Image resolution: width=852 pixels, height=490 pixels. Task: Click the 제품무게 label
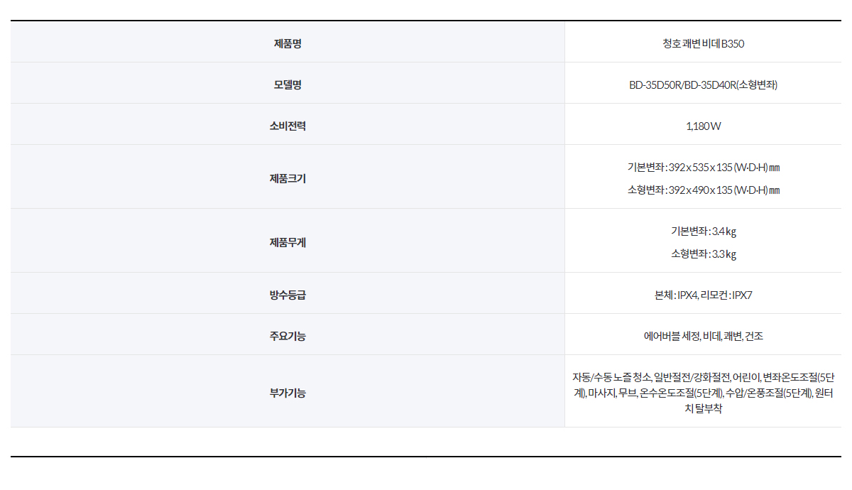288,242
